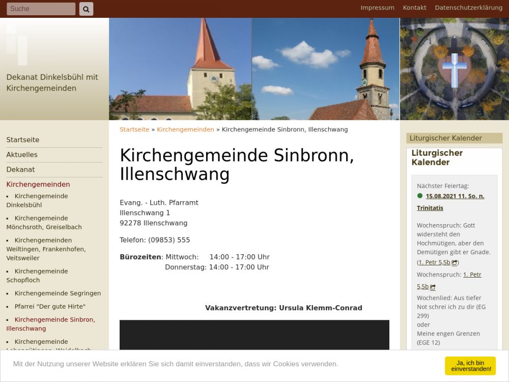The height and width of the screenshot is (382, 509).
Task: Click the church logo in header
Action: pyautogui.click(x=17, y=44)
